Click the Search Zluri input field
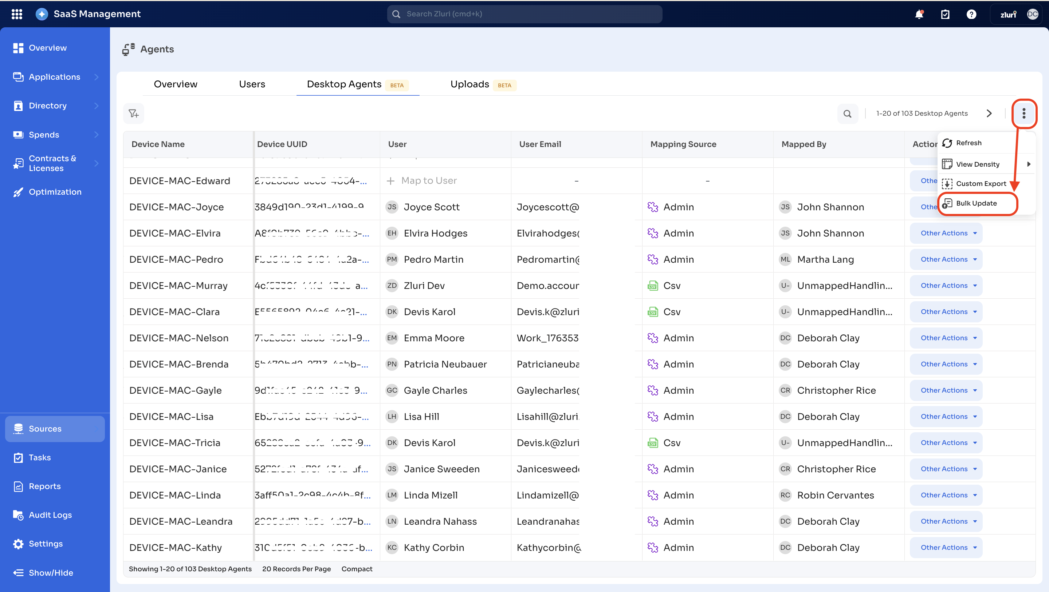The width and height of the screenshot is (1049, 592). coord(524,14)
